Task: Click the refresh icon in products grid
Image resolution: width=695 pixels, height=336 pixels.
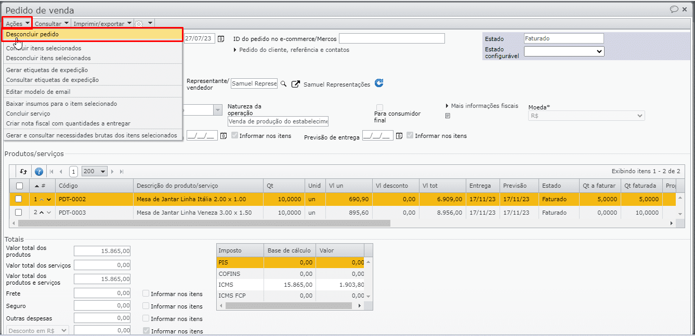Action: (x=23, y=172)
